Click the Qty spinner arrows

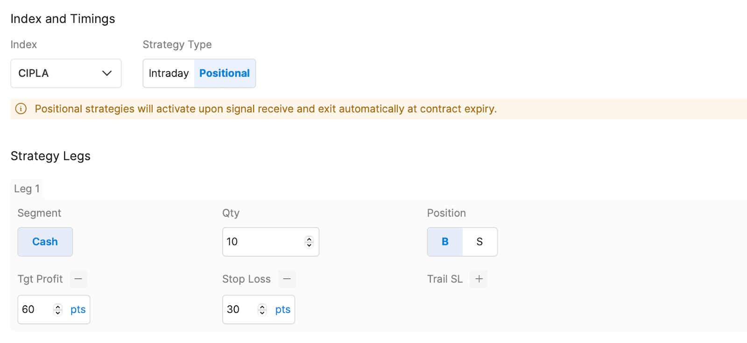tap(309, 242)
